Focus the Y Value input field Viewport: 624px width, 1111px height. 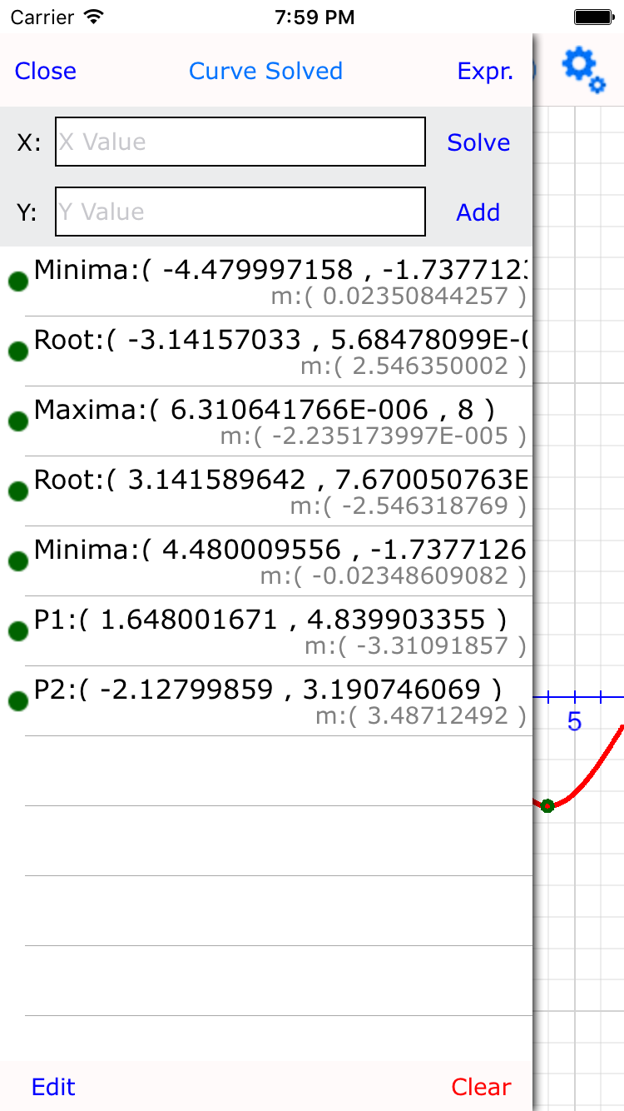tap(240, 212)
